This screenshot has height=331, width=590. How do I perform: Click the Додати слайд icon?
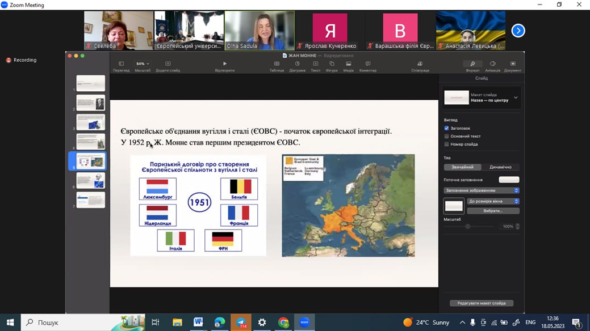168,64
